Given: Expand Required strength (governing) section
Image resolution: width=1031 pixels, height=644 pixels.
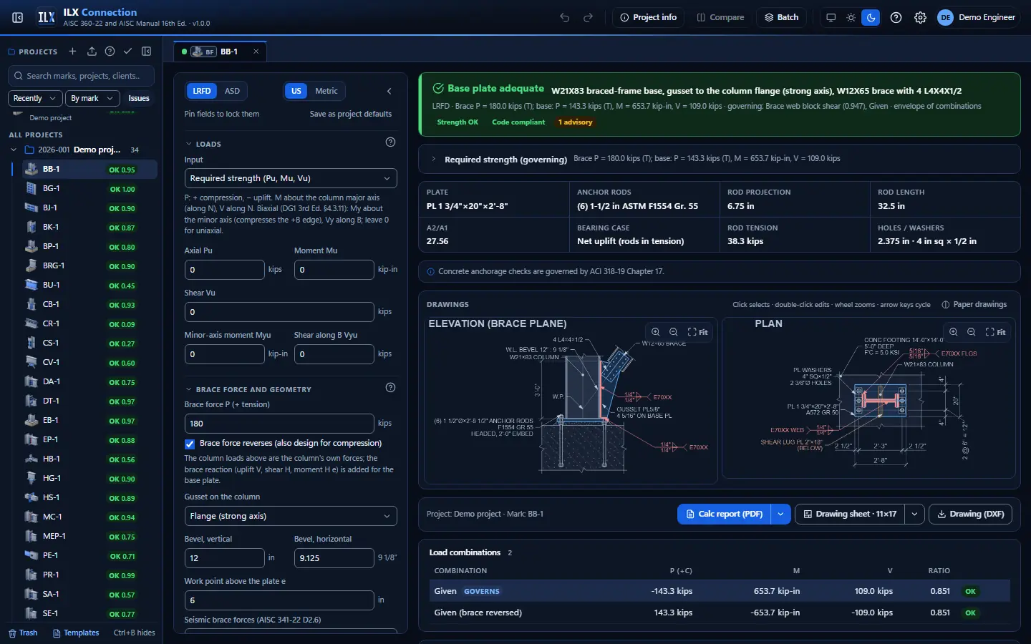Looking at the screenshot, I should (433, 159).
